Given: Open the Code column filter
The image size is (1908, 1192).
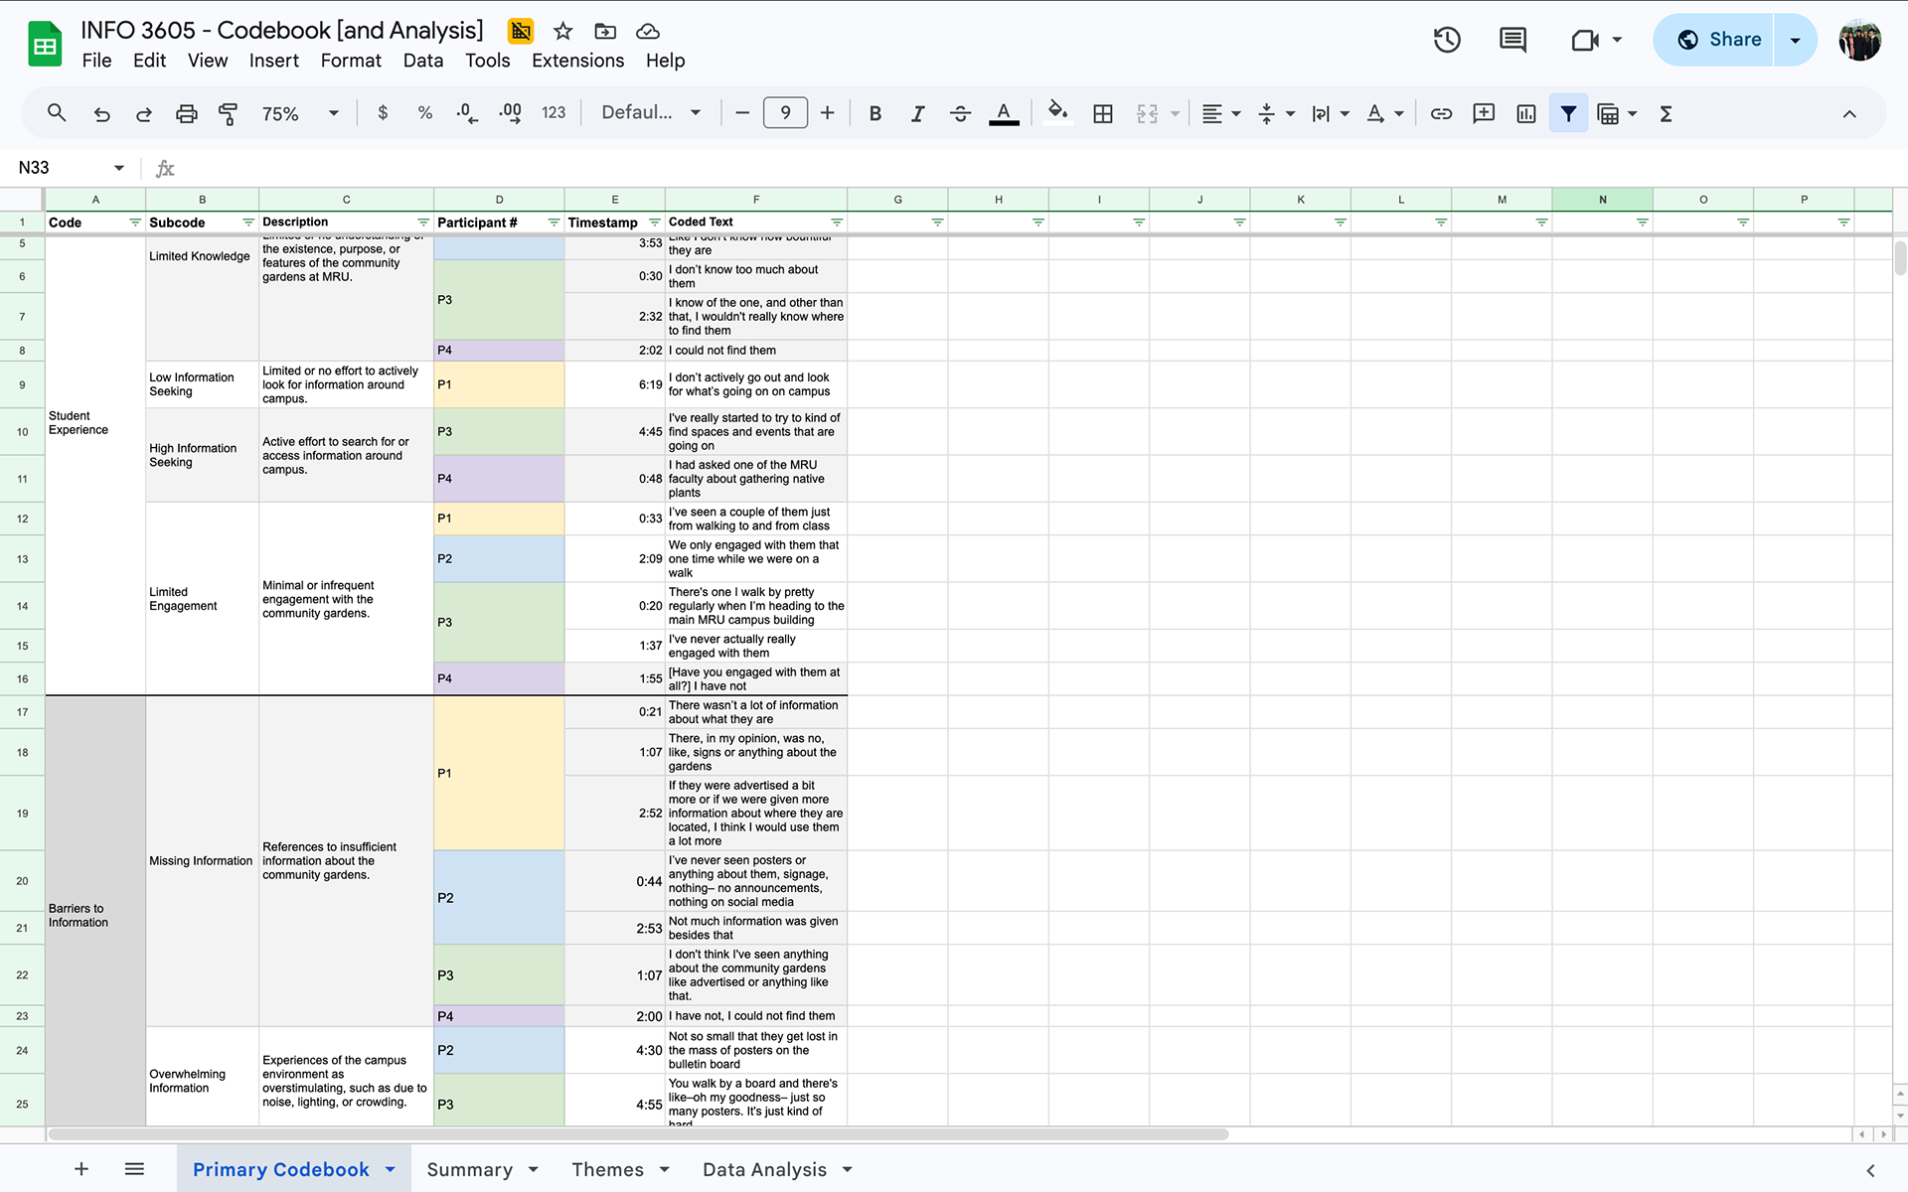Looking at the screenshot, I should [x=135, y=223].
